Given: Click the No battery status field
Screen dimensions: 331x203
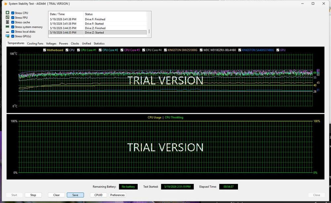Looking at the screenshot, I should coord(128,186).
